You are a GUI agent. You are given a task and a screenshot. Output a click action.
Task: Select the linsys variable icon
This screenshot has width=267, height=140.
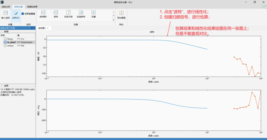tap(5, 39)
